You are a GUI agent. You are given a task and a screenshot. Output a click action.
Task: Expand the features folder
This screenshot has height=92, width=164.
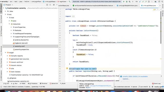click(11, 30)
